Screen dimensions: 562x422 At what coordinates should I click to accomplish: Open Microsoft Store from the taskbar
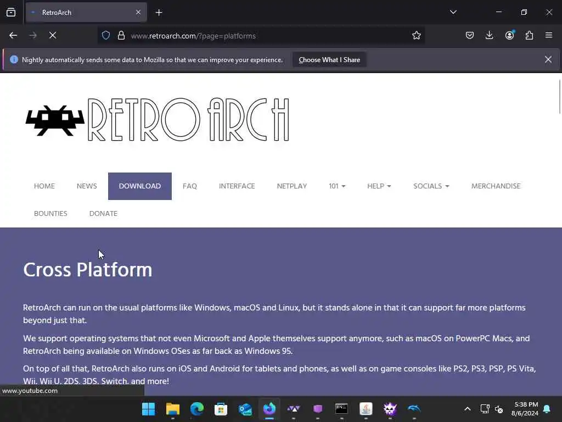[221, 409]
